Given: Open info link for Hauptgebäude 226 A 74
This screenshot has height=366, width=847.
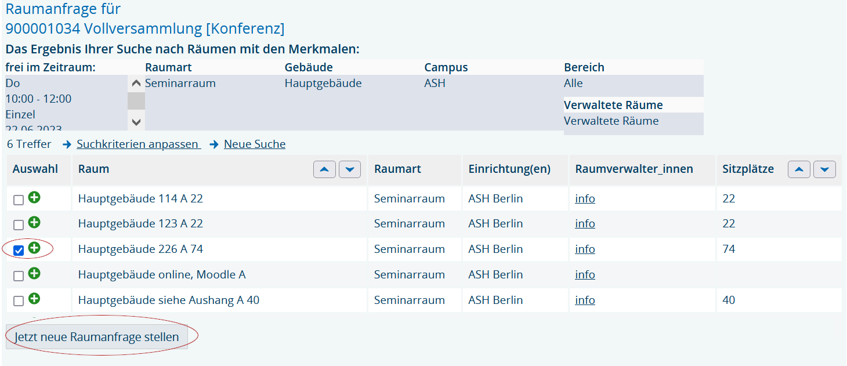Looking at the screenshot, I should (585, 249).
